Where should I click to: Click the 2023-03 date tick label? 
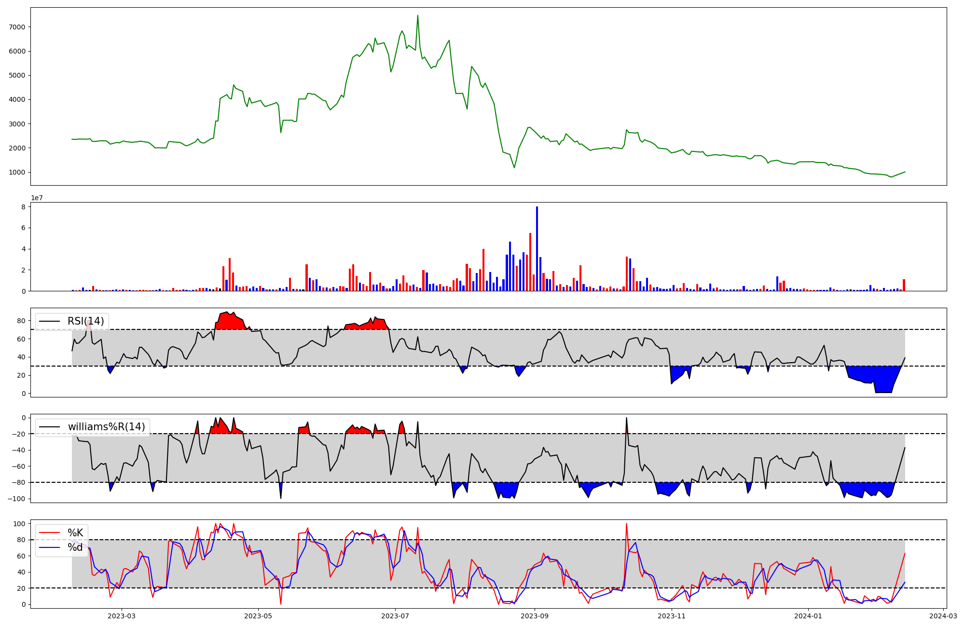[x=121, y=616]
